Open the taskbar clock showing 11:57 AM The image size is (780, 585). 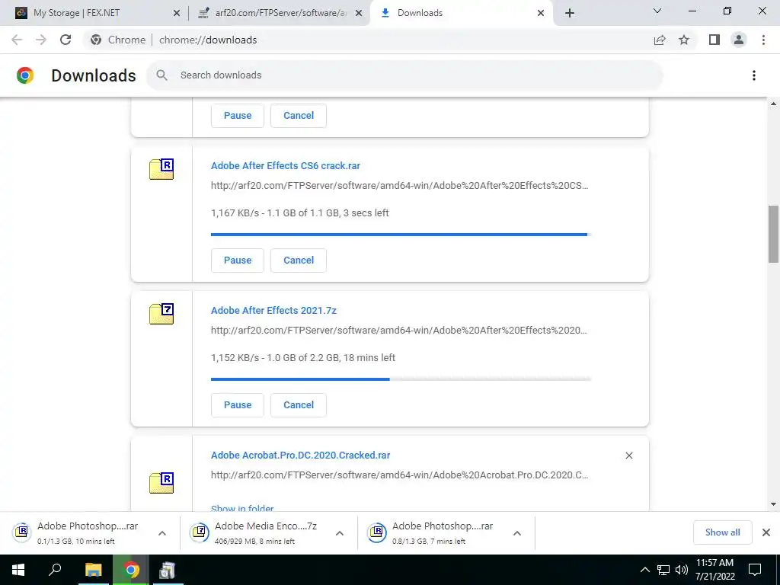click(x=714, y=570)
